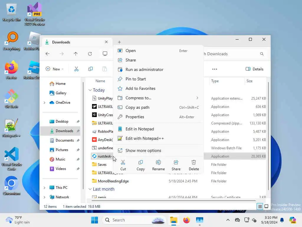
Task: Expand OneDrive in navigation pane
Action: tap(45, 103)
